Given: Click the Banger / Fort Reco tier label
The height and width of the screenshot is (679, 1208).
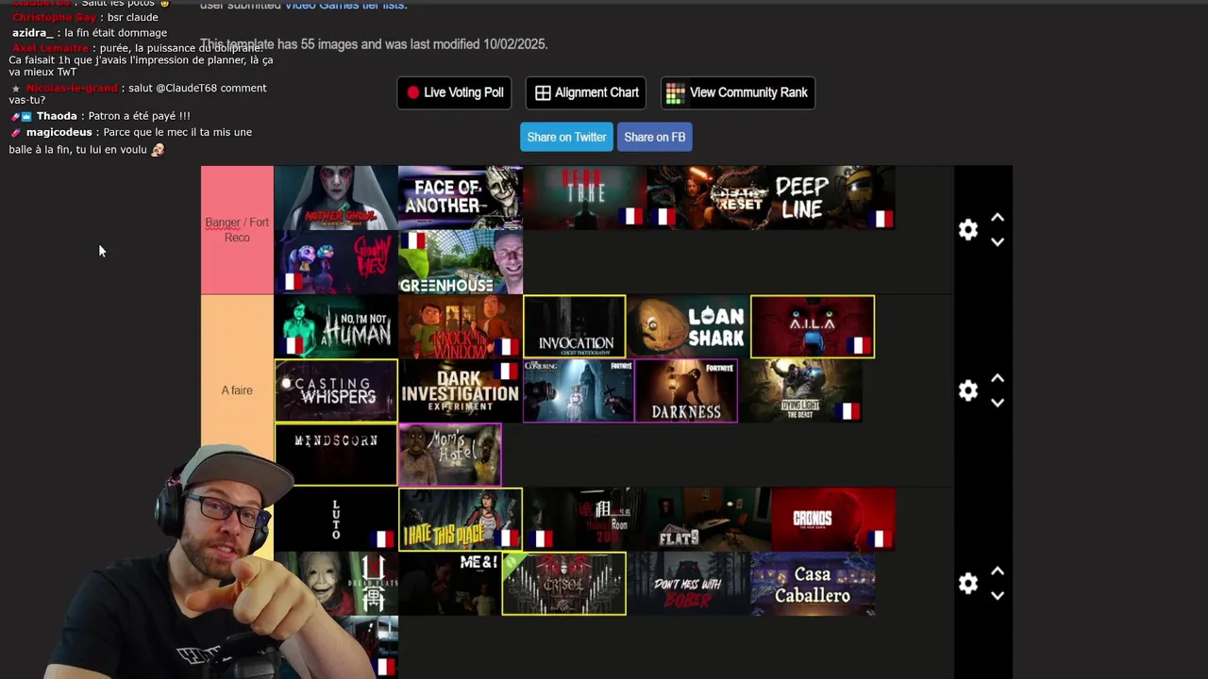Looking at the screenshot, I should (x=237, y=230).
